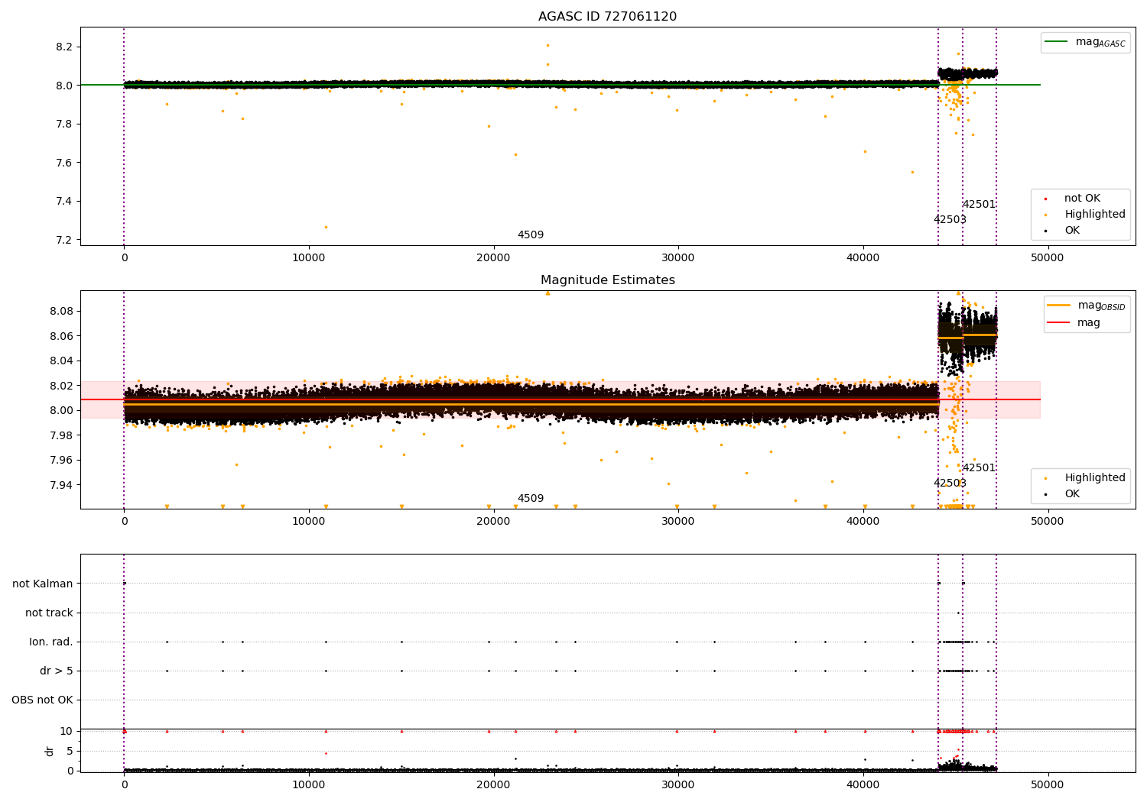This screenshot has height=802, width=1147.
Task: Select the red 'mag' legend entry in middle plot
Action: click(1074, 323)
